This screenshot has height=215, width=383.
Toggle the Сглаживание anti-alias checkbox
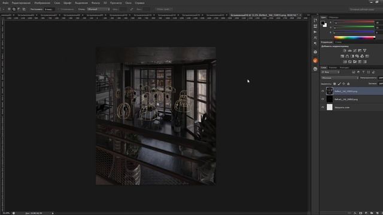click(59, 10)
